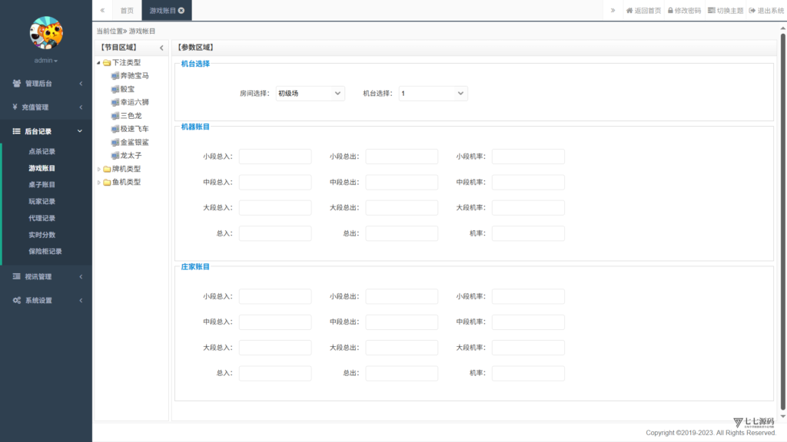This screenshot has height=442, width=787.
Task: Click 机器账目 大段机率 field
Action: point(528,207)
